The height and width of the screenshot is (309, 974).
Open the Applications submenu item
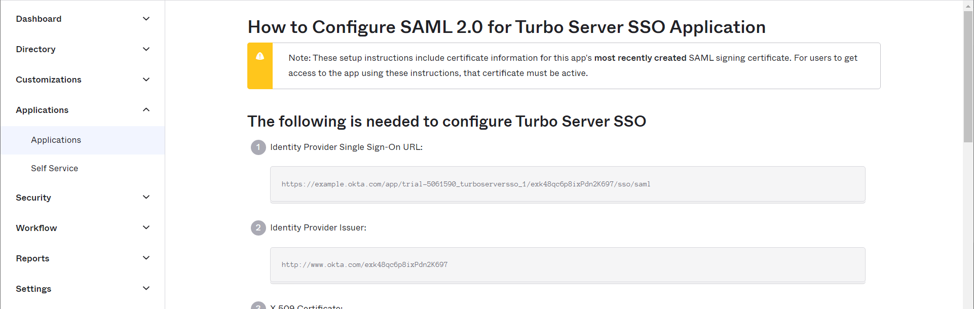pos(56,140)
